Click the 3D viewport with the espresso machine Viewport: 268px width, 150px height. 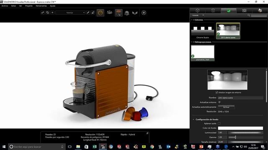(x=95, y=75)
